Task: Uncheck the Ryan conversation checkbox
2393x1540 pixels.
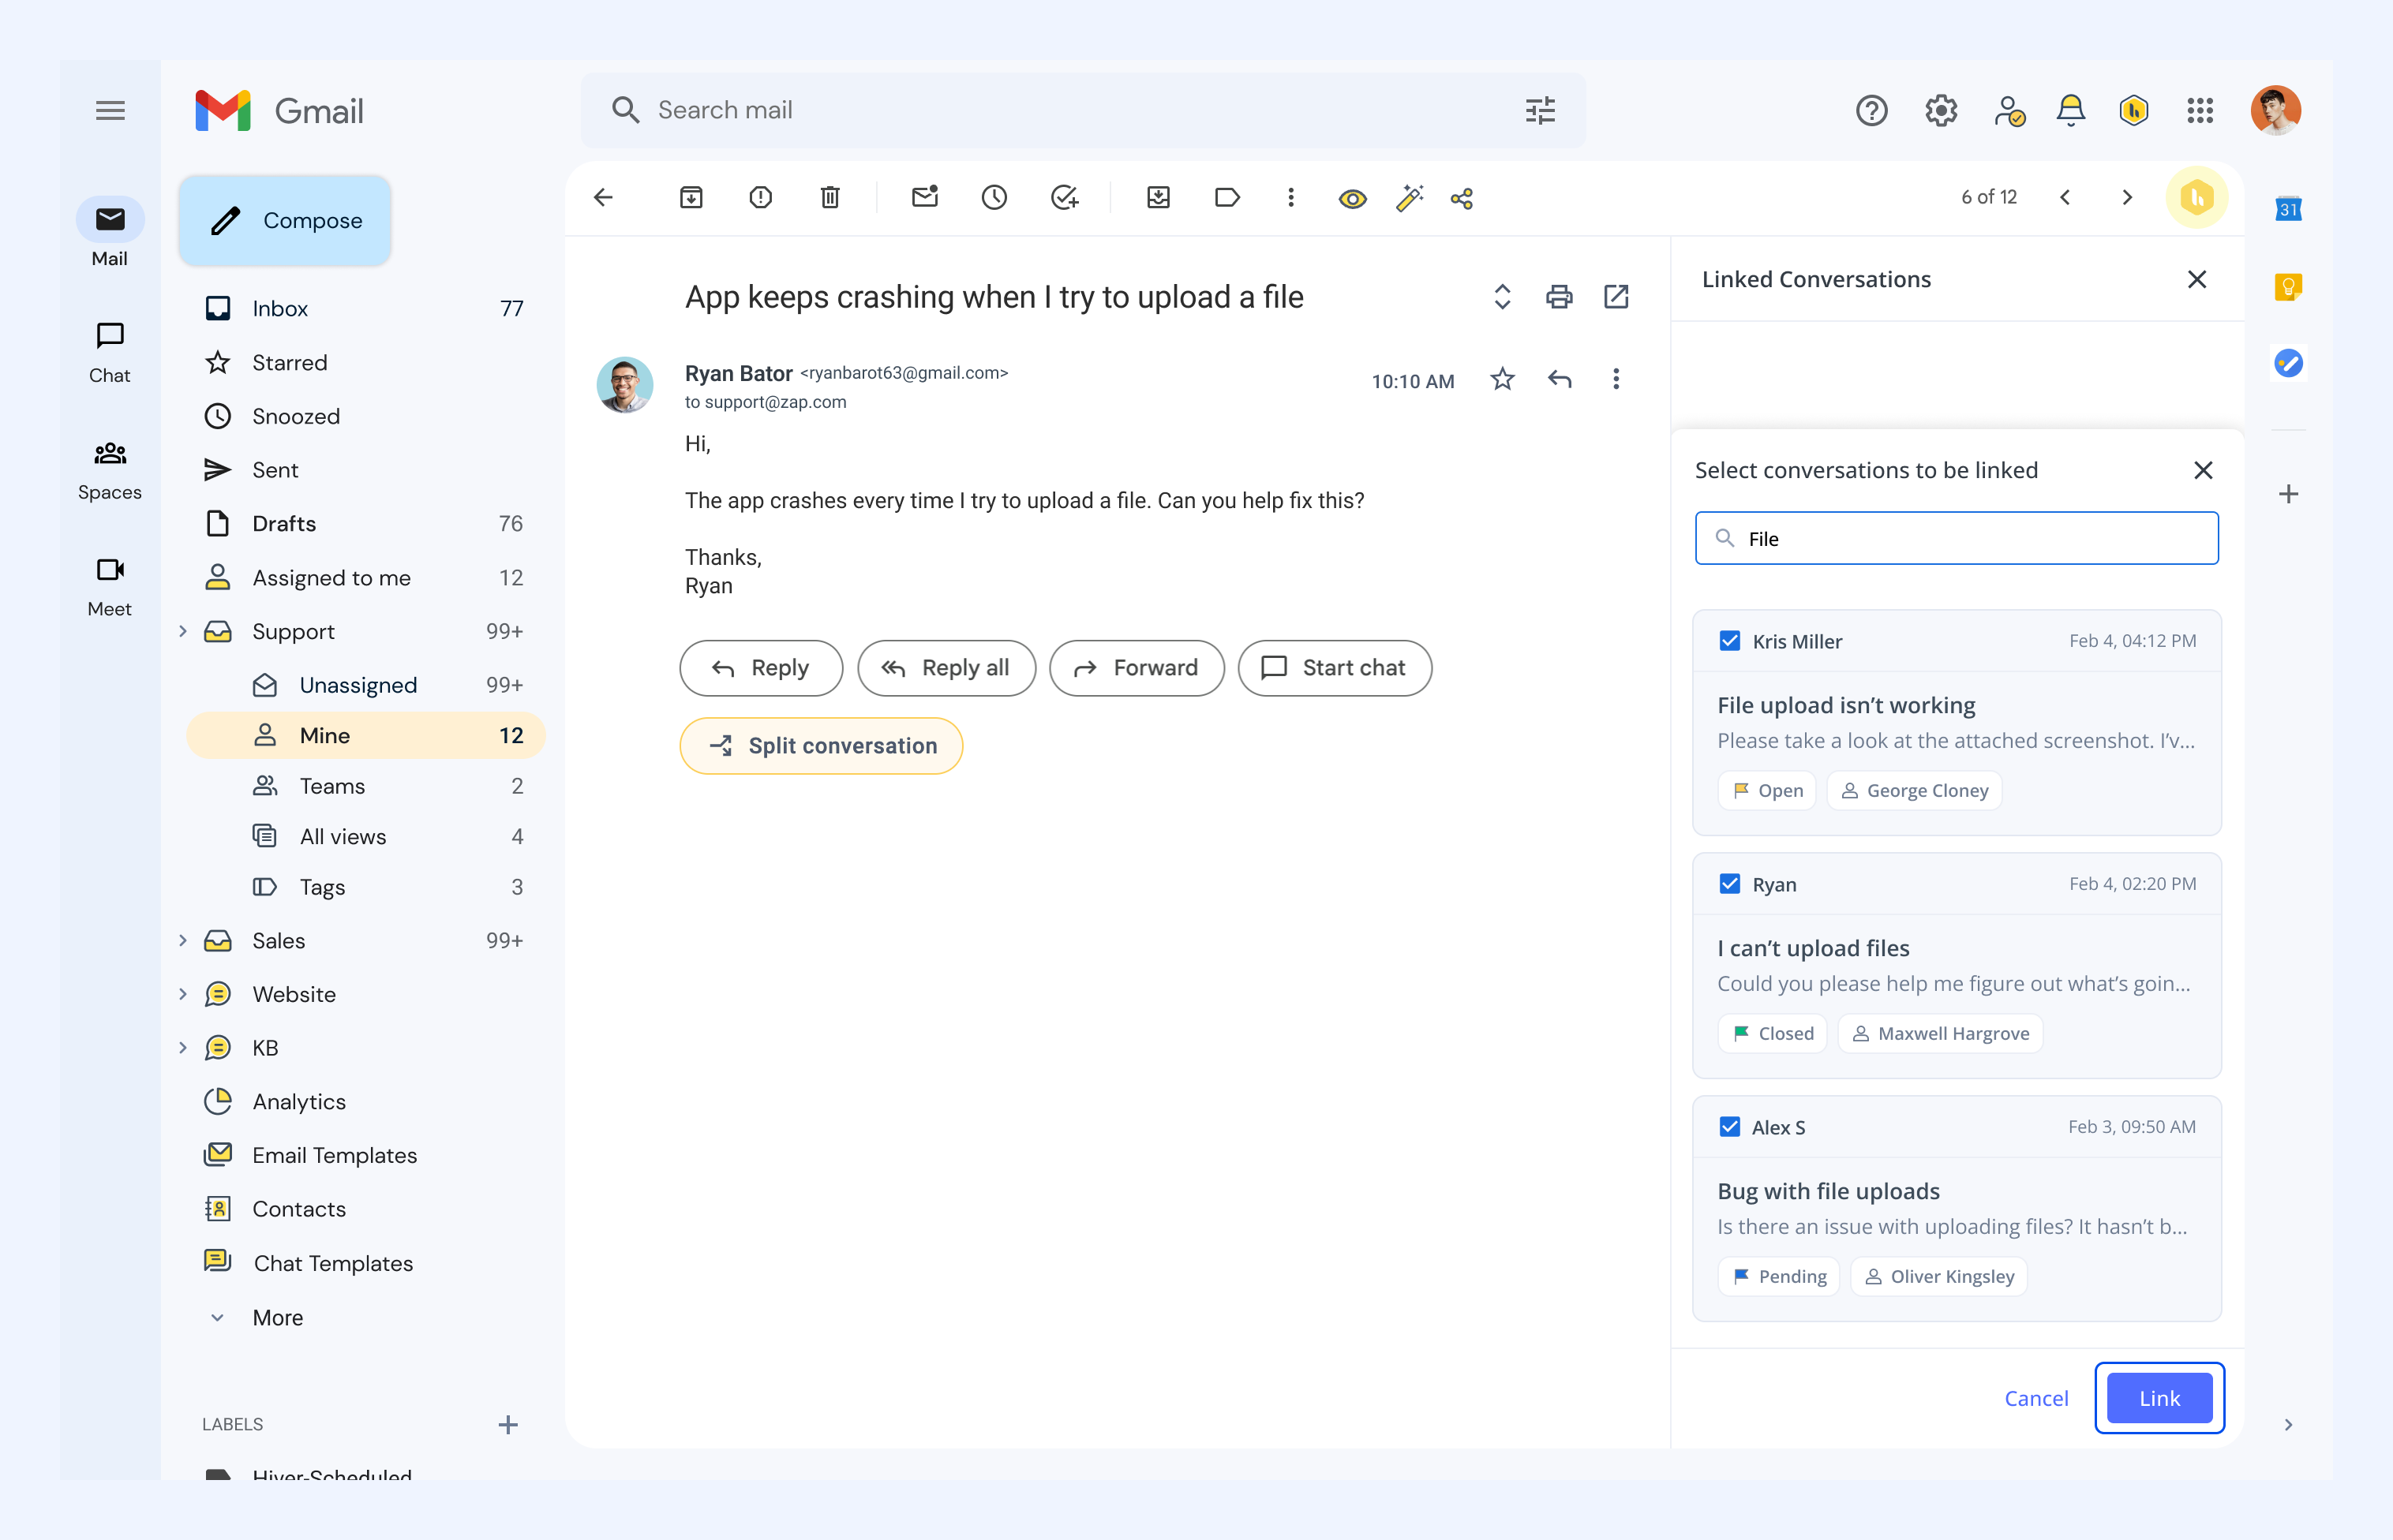Action: tap(1730, 884)
